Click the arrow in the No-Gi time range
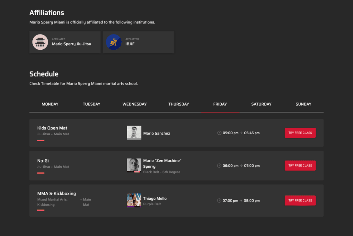Viewport: 353px width, 236px height. coord(241,166)
